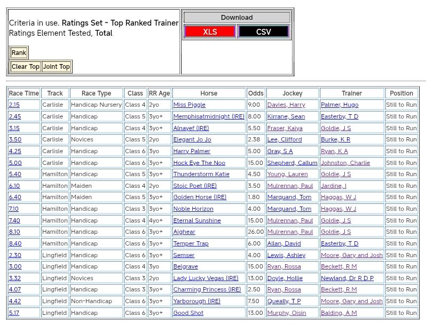Download ratings as XLS file
426x332 pixels.
(x=210, y=32)
